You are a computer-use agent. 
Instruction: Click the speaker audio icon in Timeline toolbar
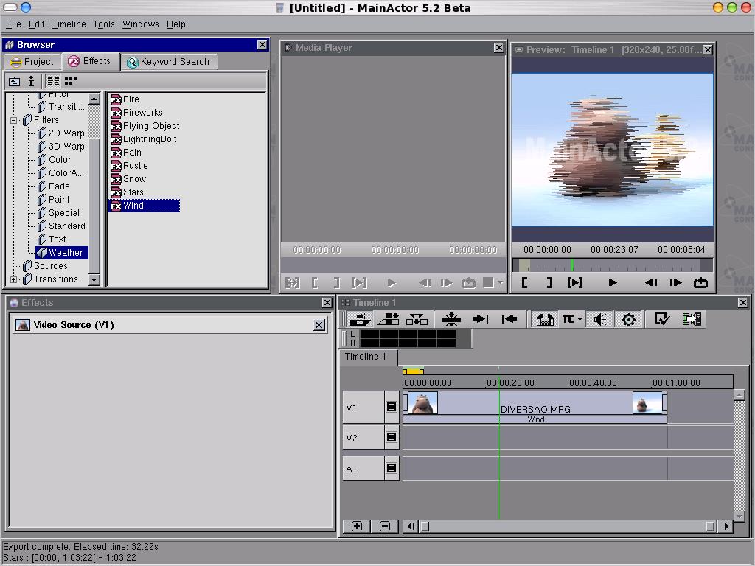pyautogui.click(x=600, y=319)
